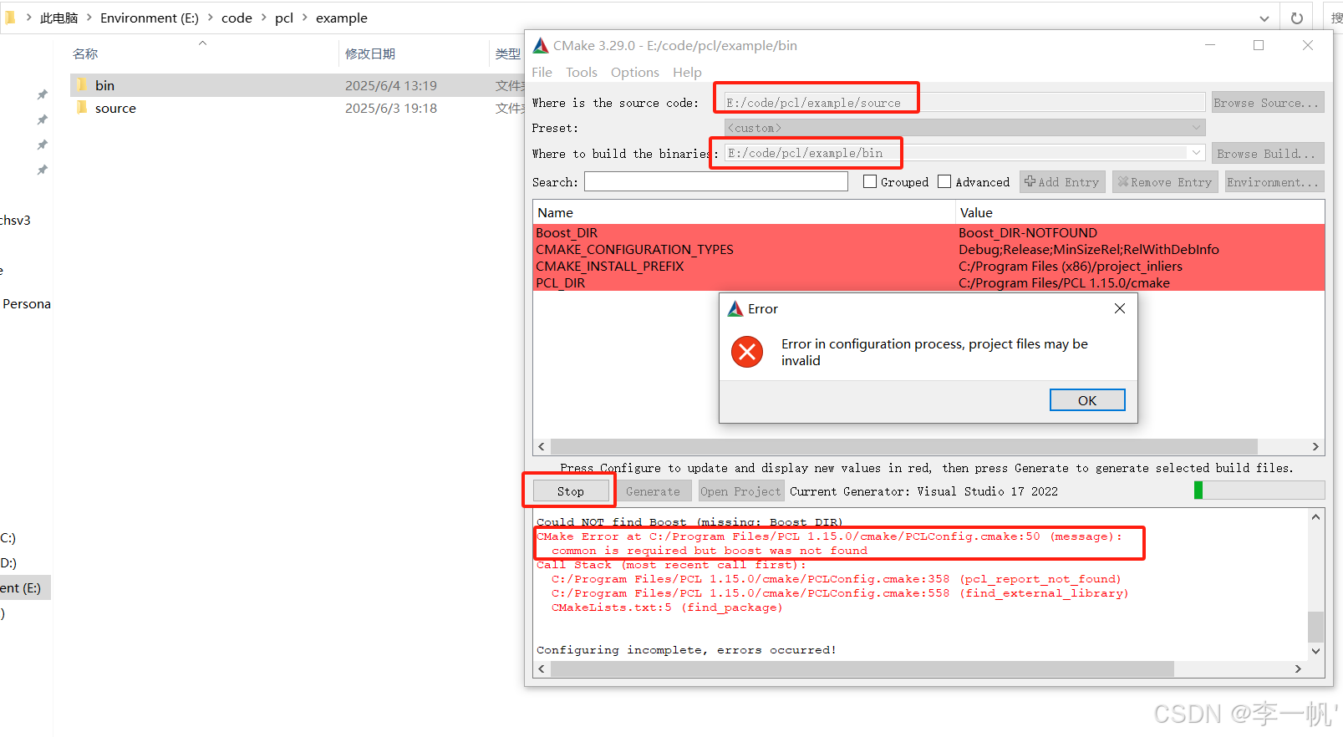Click the Remove Entry button
This screenshot has width=1343, height=737.
pyautogui.click(x=1165, y=182)
